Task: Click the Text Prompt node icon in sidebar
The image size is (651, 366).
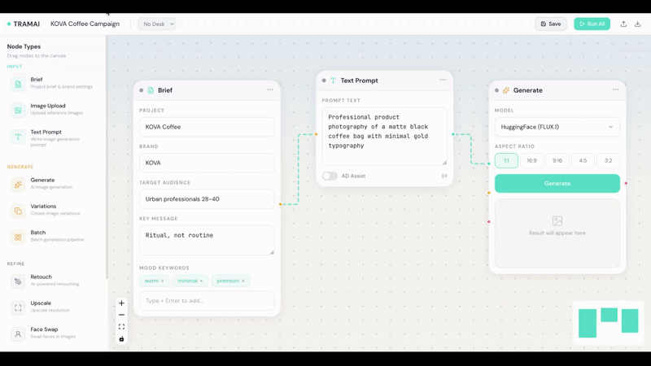Action: point(18,137)
